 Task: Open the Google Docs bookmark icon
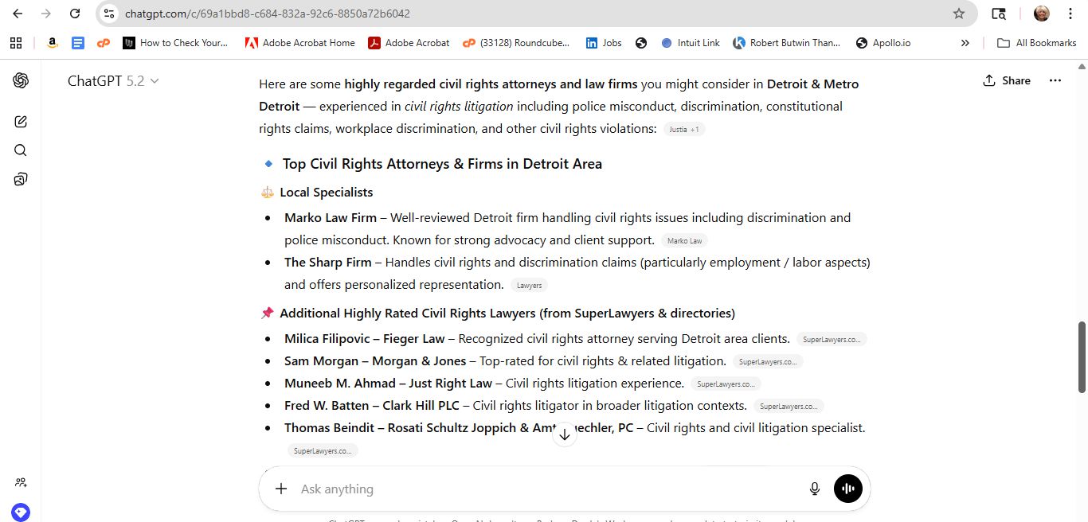78,43
